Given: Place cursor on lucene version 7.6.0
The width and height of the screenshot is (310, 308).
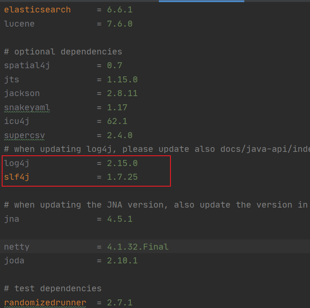Looking at the screenshot, I should (120, 24).
